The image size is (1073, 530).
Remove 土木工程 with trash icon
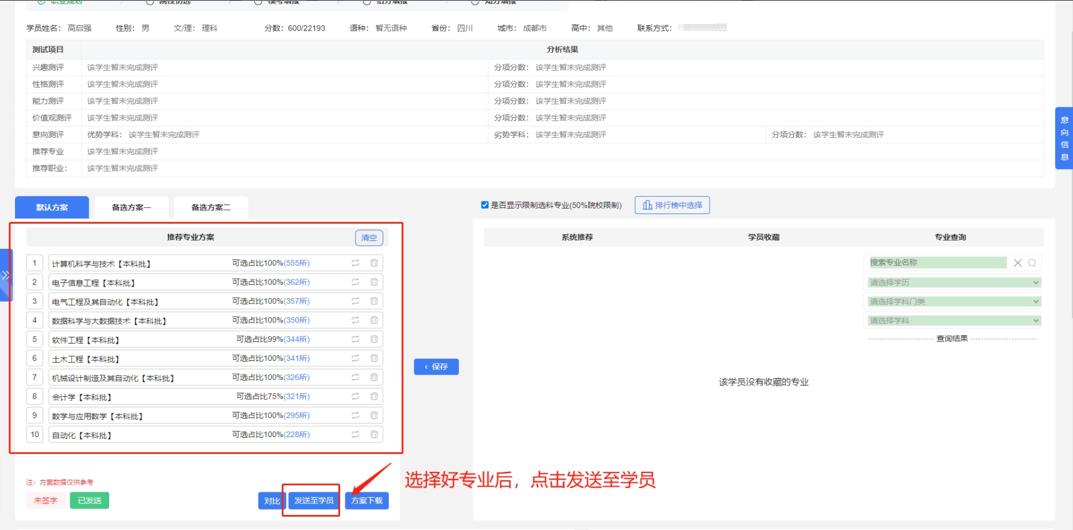point(374,359)
